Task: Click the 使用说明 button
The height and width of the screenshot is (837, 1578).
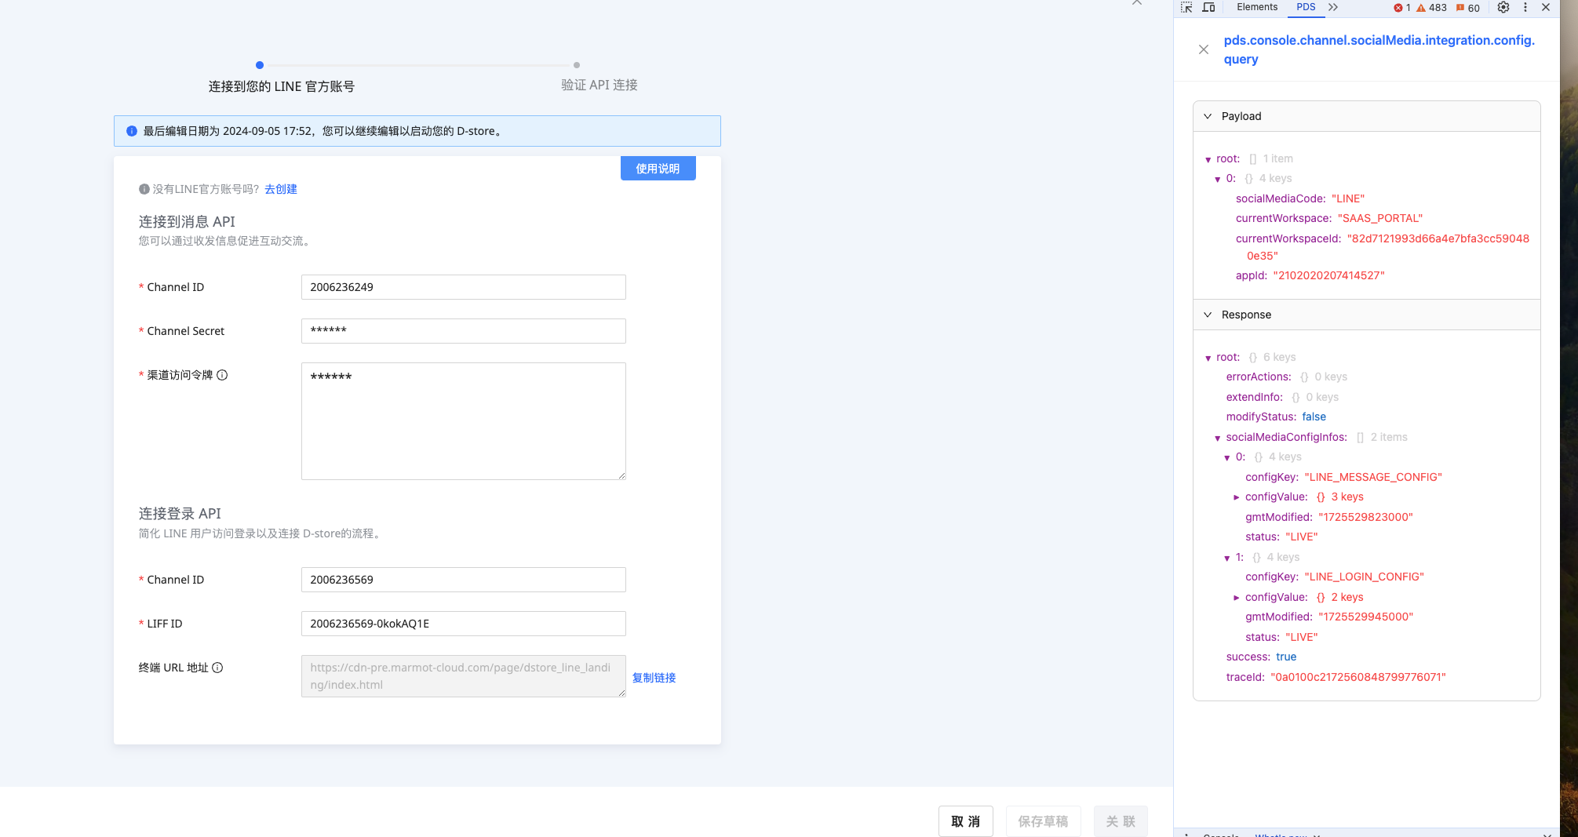Action: point(658,169)
